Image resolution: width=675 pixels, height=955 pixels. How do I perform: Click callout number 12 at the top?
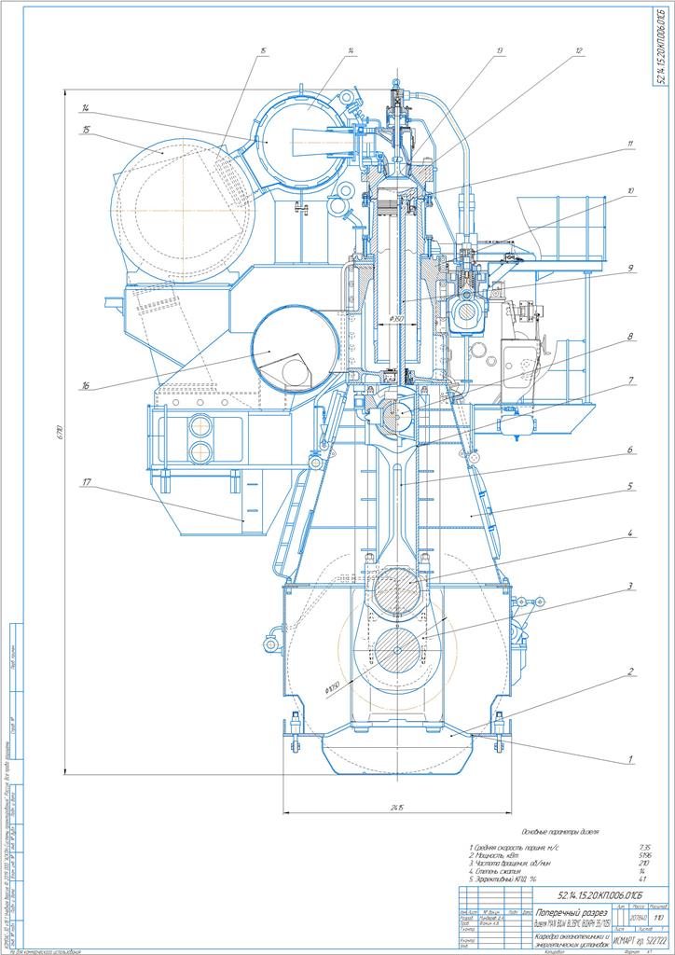579,51
